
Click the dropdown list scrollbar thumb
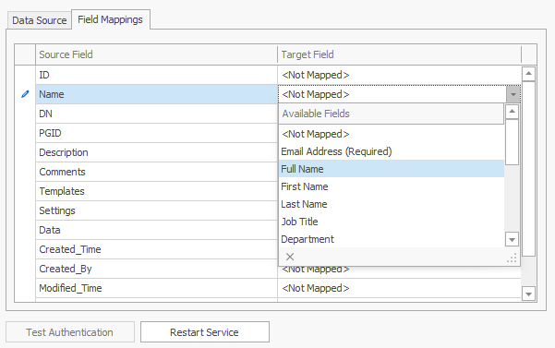[x=512, y=142]
